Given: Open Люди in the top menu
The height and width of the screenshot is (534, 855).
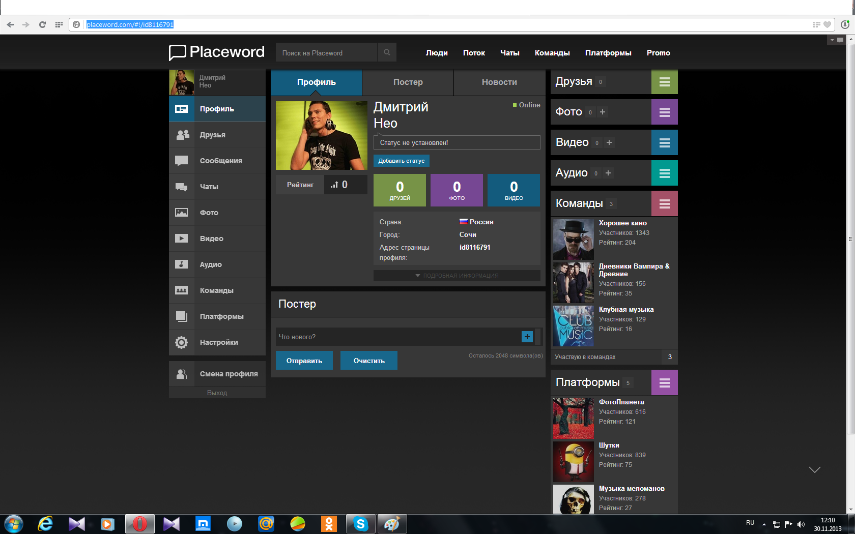Looking at the screenshot, I should pyautogui.click(x=437, y=53).
